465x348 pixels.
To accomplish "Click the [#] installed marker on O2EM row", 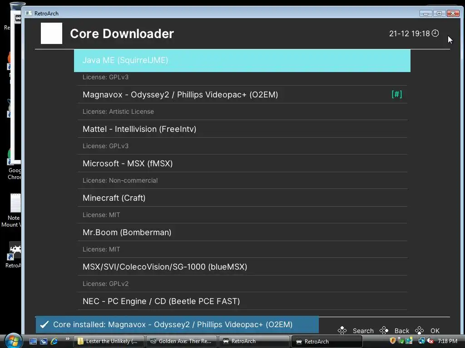I will (396, 94).
